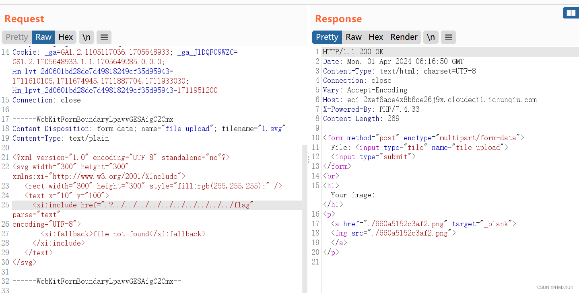Switch to the split layout view icon

(571, 13)
